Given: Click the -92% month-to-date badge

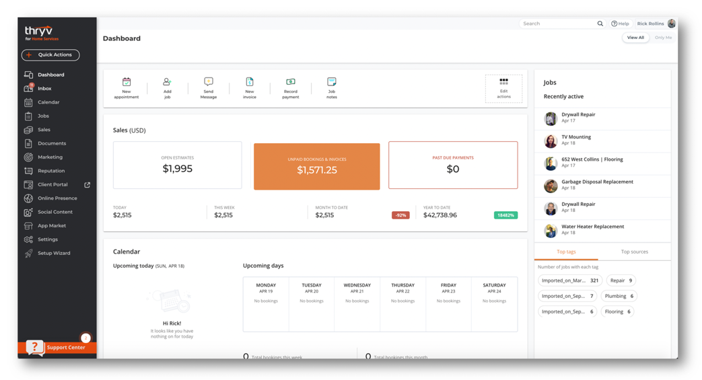Looking at the screenshot, I should (400, 215).
